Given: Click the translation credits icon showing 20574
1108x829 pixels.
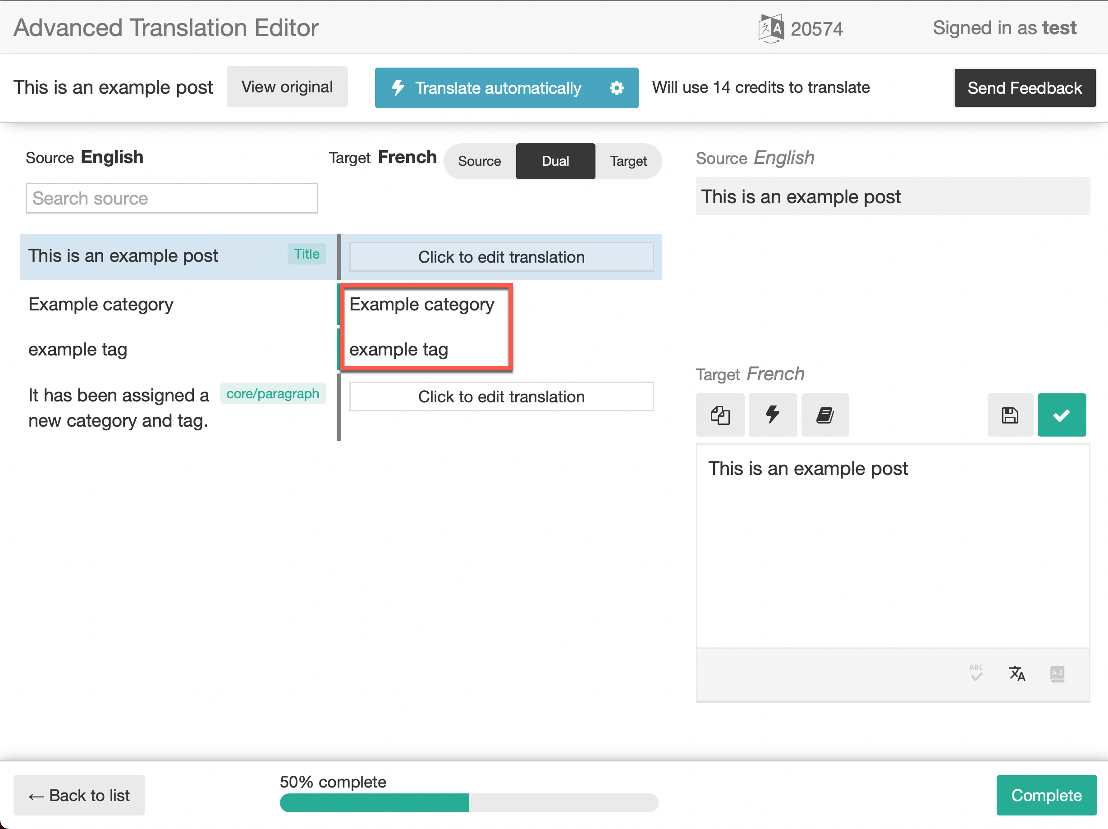Looking at the screenshot, I should 771,28.
